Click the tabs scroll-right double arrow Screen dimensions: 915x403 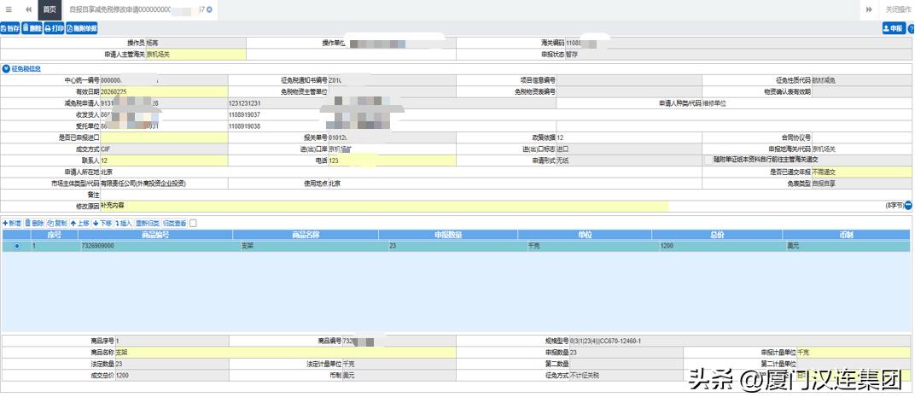point(869,10)
